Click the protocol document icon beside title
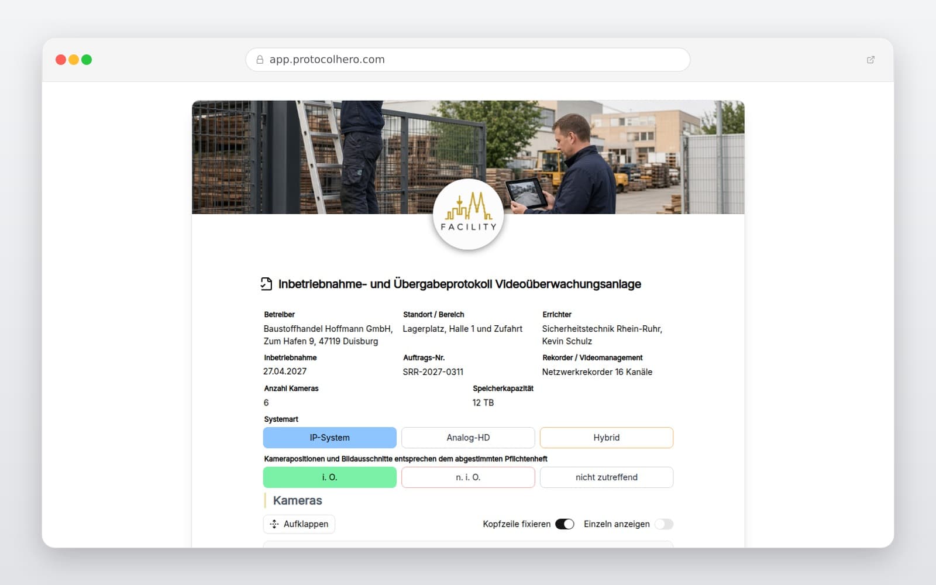936x585 pixels. (266, 284)
